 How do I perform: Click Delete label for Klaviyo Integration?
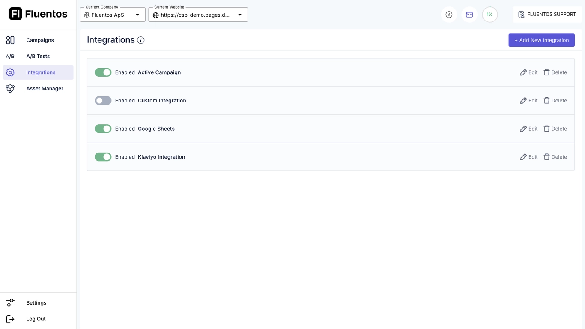(559, 157)
